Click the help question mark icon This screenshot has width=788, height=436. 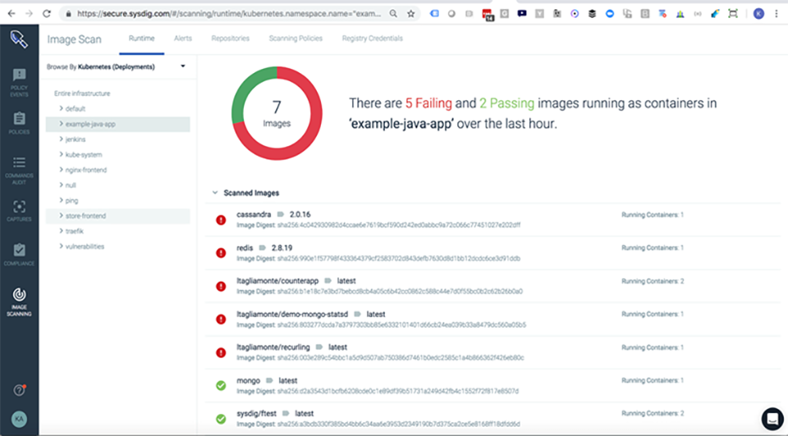coord(19,390)
